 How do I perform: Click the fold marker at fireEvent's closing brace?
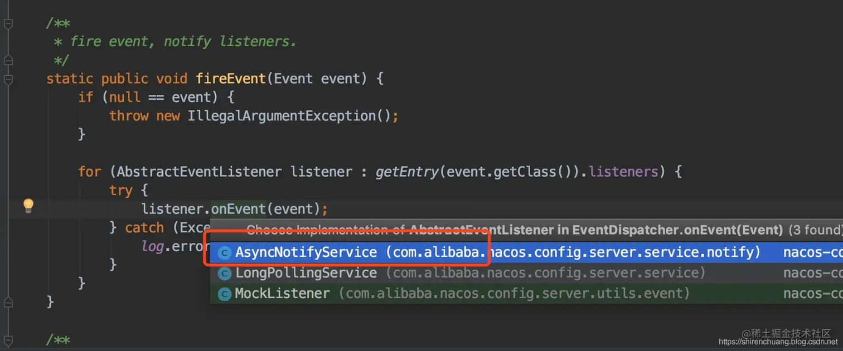coord(8,302)
